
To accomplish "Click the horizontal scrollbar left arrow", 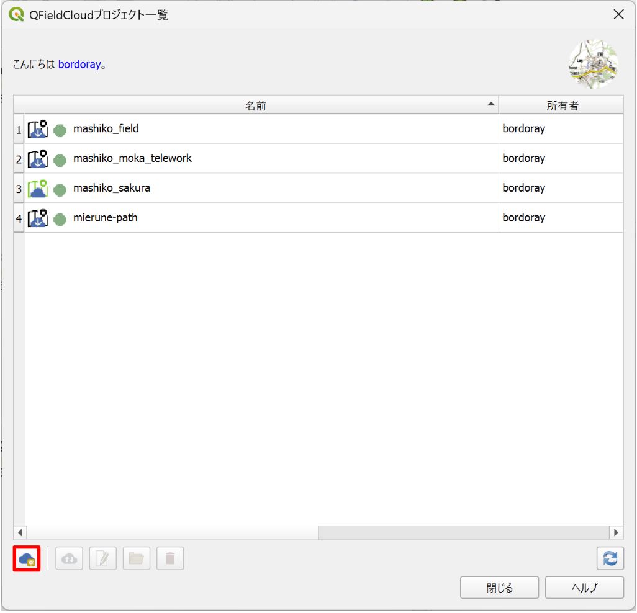I will click(20, 533).
